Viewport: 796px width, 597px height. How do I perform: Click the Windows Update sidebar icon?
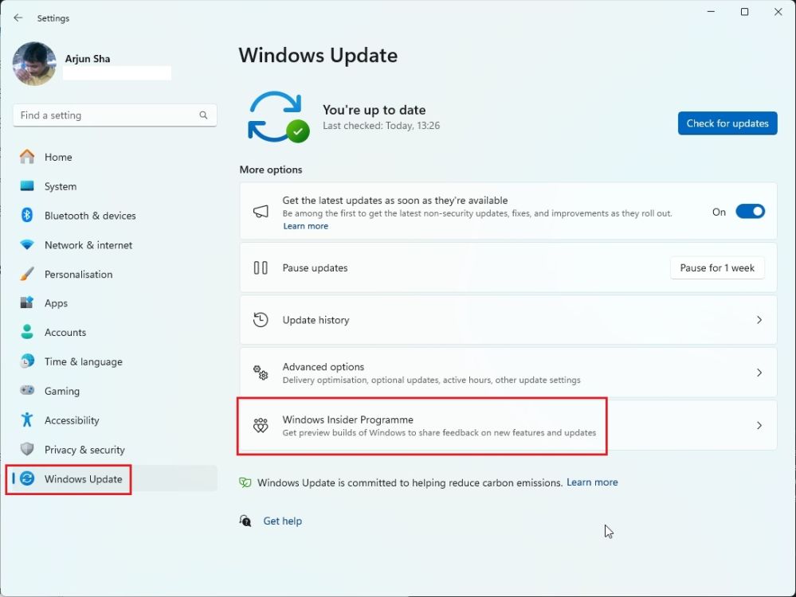pos(27,479)
